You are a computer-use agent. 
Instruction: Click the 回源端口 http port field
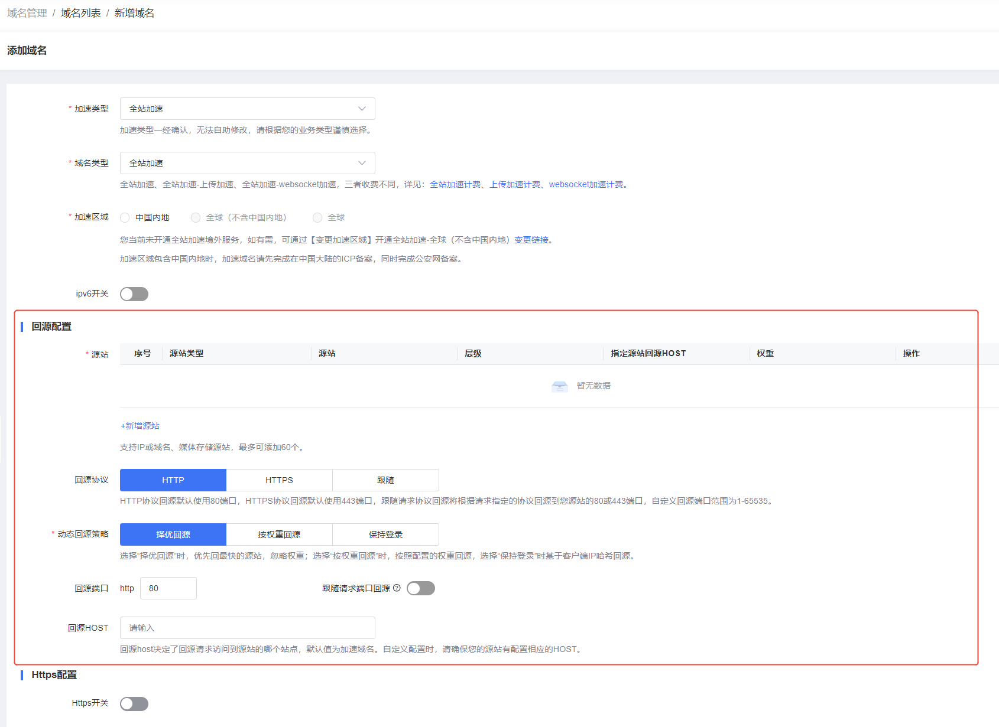pos(168,588)
